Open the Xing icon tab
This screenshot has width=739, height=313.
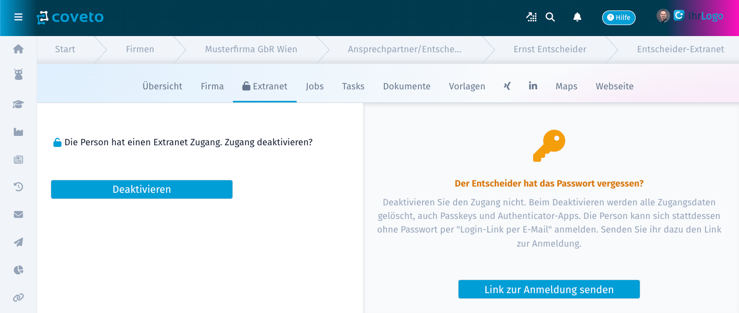[507, 86]
